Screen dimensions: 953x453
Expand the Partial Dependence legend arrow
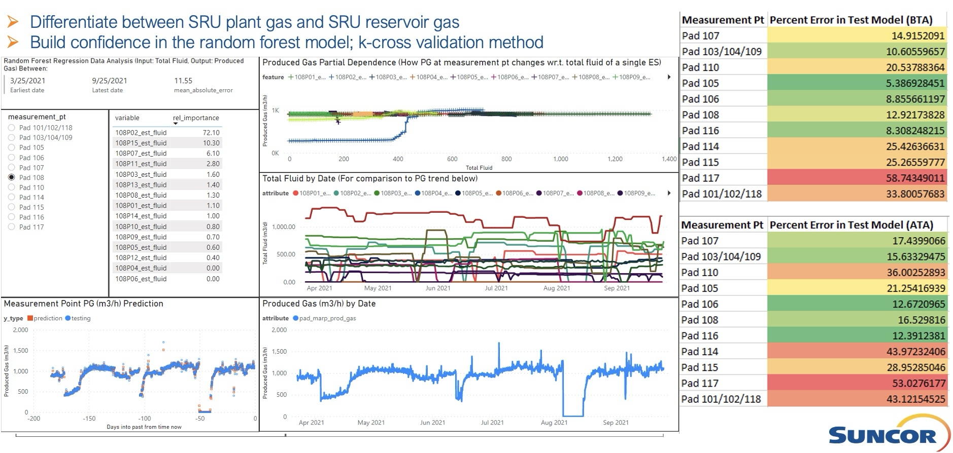pyautogui.click(x=669, y=77)
